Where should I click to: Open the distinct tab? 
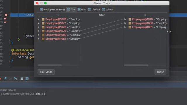click(94, 10)
